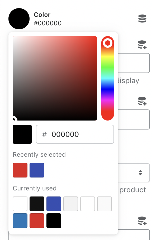Click the dynamic source plus icon below display text
This screenshot has height=240, width=152.
pyautogui.click(x=142, y=101)
